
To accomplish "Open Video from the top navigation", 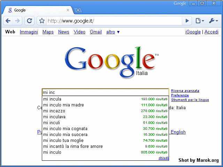I will click(79, 32).
